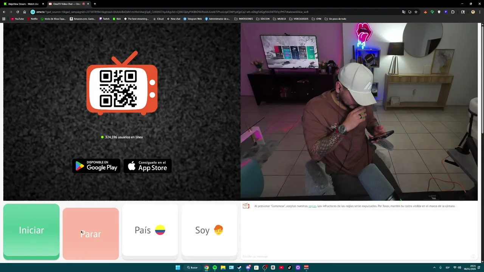Image resolution: width=484 pixels, height=272 pixels.
Task: Click the translate page icon
Action: pos(404,12)
